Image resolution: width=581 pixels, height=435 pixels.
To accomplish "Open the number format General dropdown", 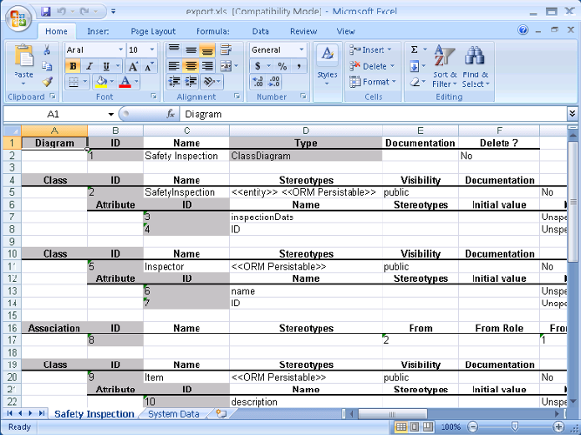I will click(301, 50).
